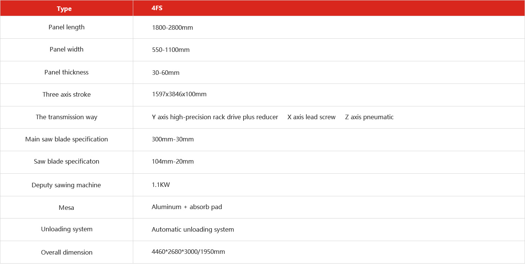Click the 'Panel length' row label
The height and width of the screenshot is (267, 525).
(x=67, y=27)
